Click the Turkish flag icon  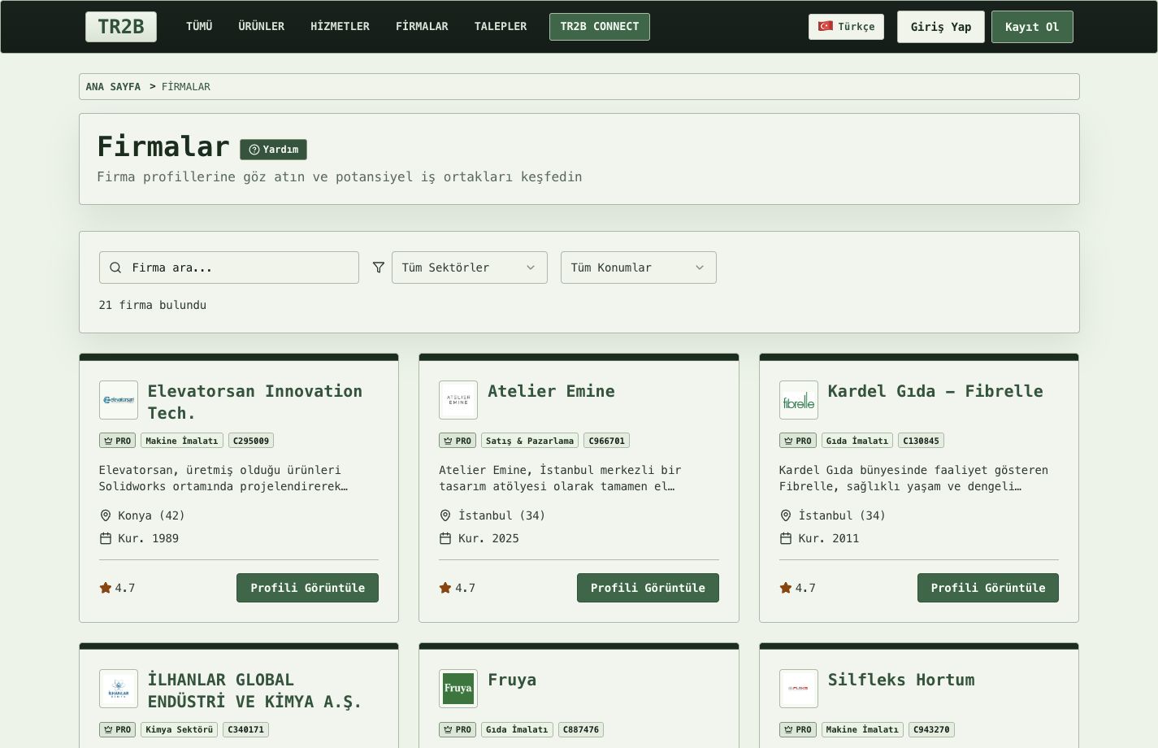click(x=826, y=26)
